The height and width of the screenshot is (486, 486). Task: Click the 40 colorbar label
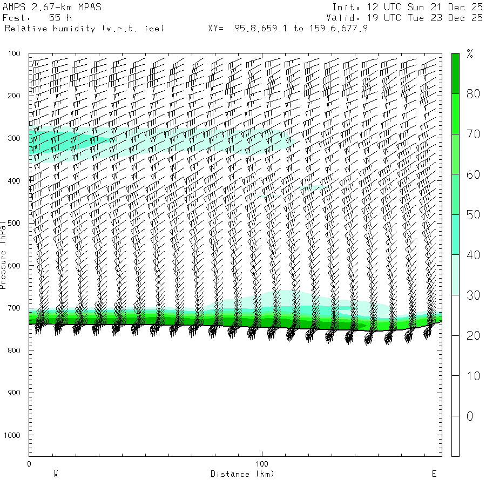(x=473, y=255)
